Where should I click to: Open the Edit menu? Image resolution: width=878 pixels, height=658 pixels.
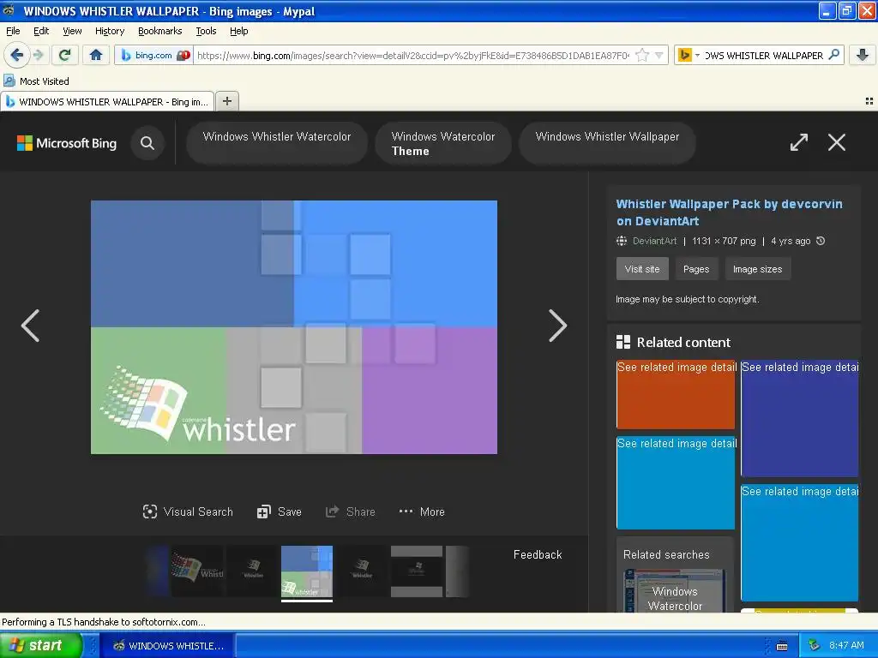pos(41,31)
